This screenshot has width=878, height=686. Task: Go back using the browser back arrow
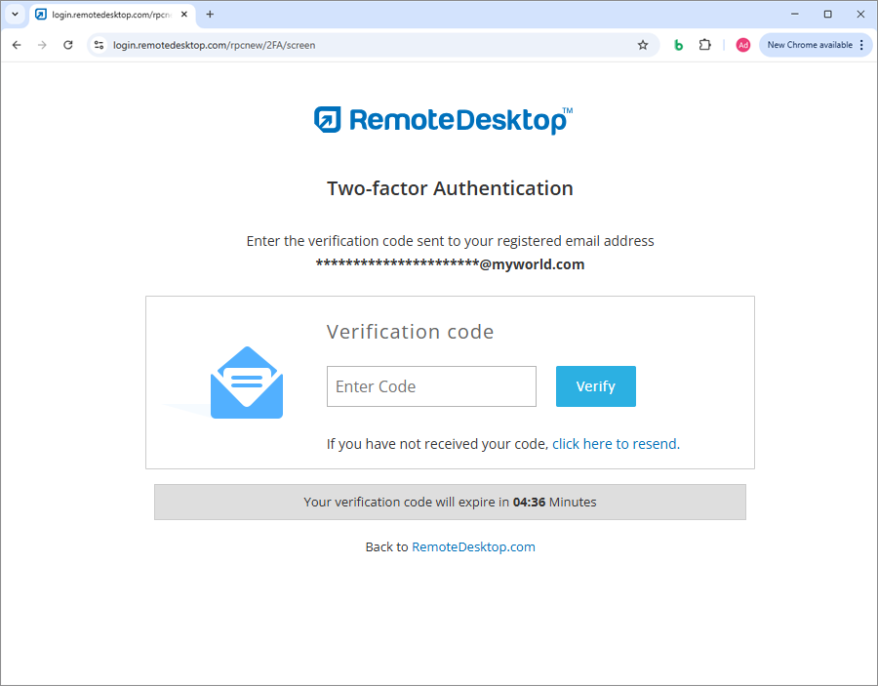tap(17, 45)
